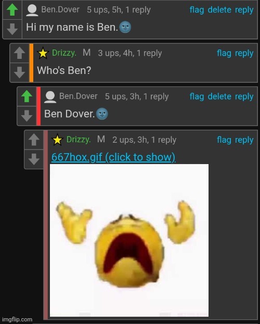Downvote Drizzy's "Who's Ben?" comment
The image size is (260, 324).
point(19,72)
